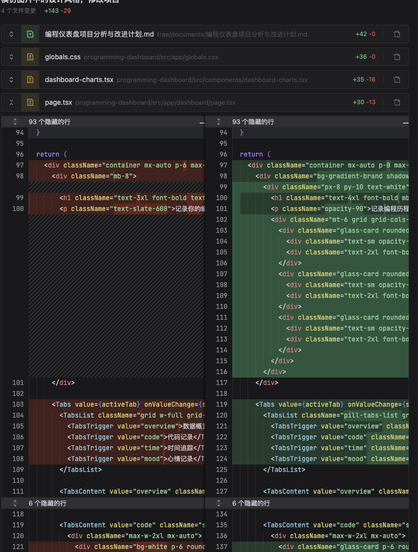The width and height of the screenshot is (418, 552).
Task: Click the modified-file icon for page.tsx
Action: tap(30, 103)
